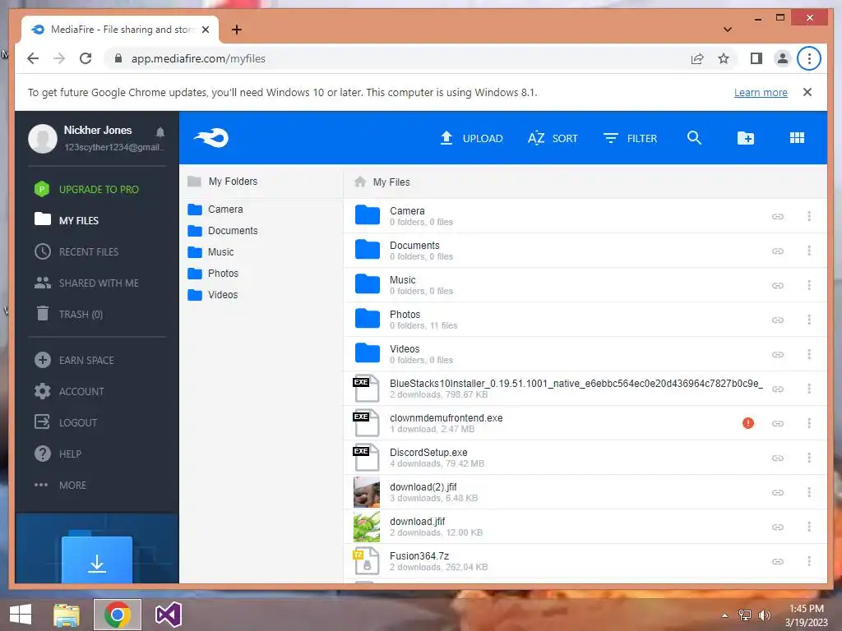Open options menu for BlueStacks installer
The height and width of the screenshot is (631, 842).
(809, 389)
